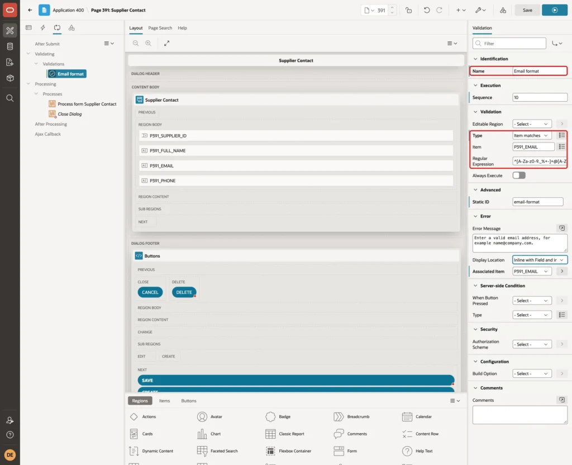Screen dimensions: 572x465
Task: Open Build Option dropdown
Action: (x=532, y=373)
